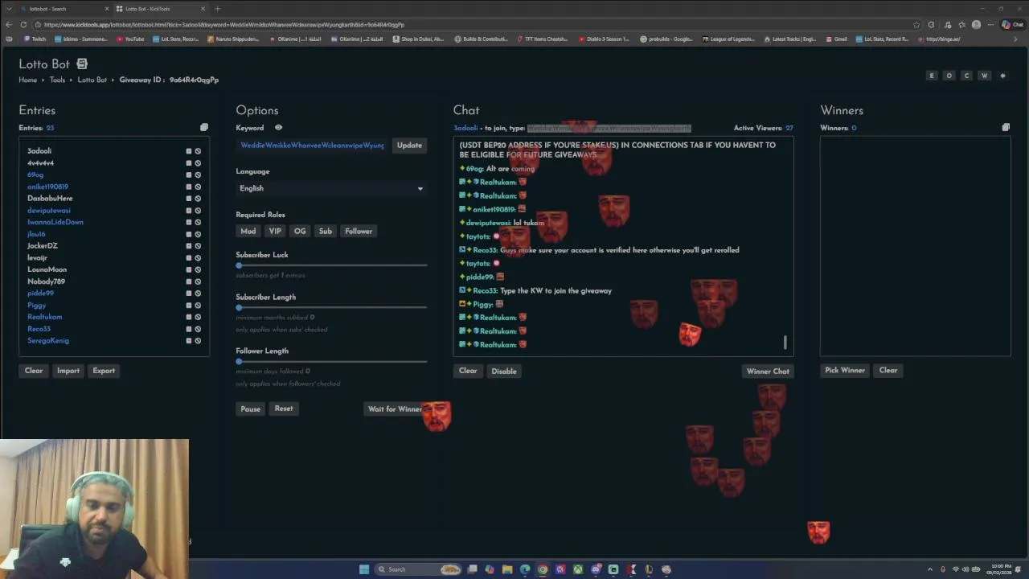Click the square icon beside Piggy
Screen dimensions: 1029x579
(x=189, y=306)
